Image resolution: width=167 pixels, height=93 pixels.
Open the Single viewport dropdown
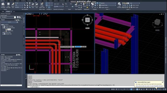pyautogui.click(x=104, y=7)
